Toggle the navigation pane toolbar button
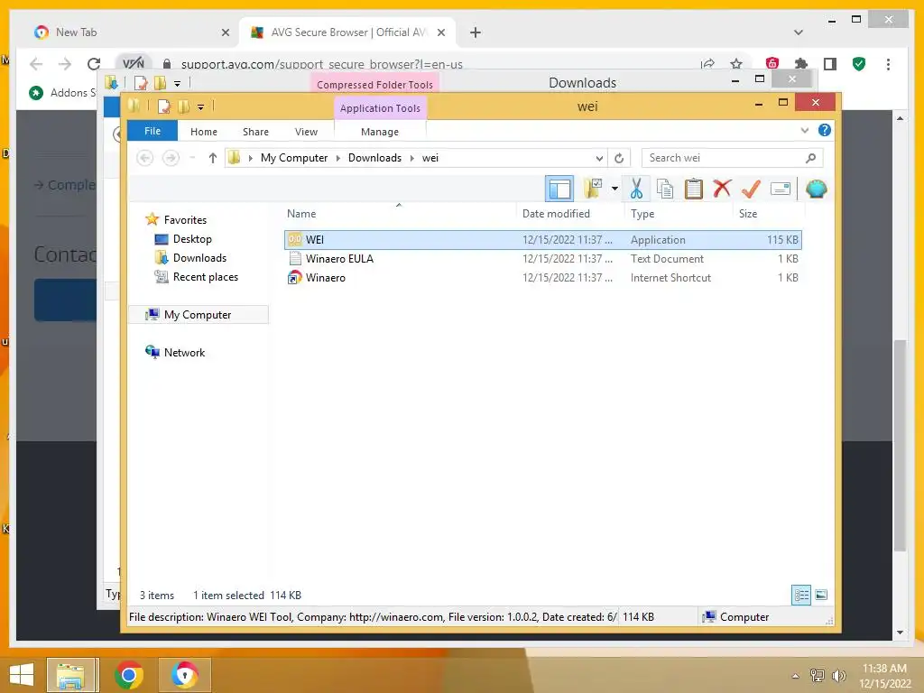The image size is (924, 693). click(559, 189)
